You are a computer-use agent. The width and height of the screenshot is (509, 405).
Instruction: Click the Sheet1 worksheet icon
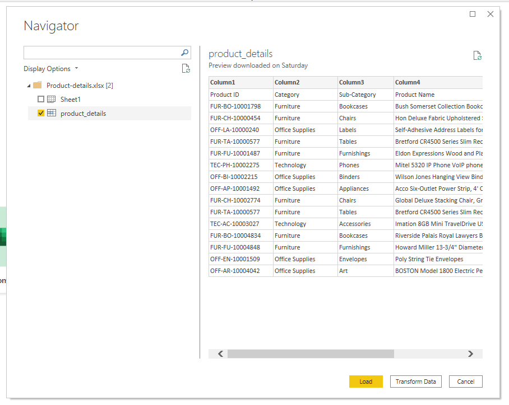(51, 99)
